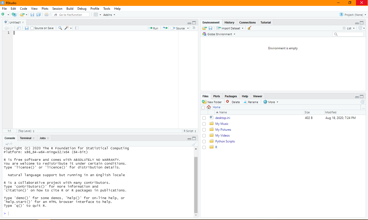Screen dimensions: 368x220
Task: Expand the Source button dropdown arrow
Action: (188, 28)
